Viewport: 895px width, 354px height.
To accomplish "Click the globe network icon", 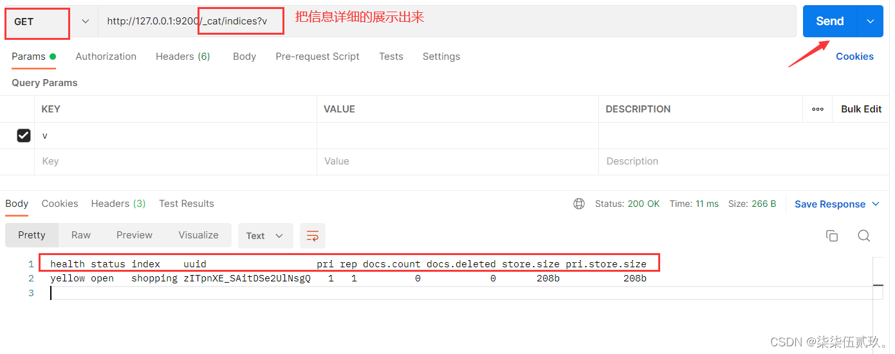I will (x=579, y=204).
